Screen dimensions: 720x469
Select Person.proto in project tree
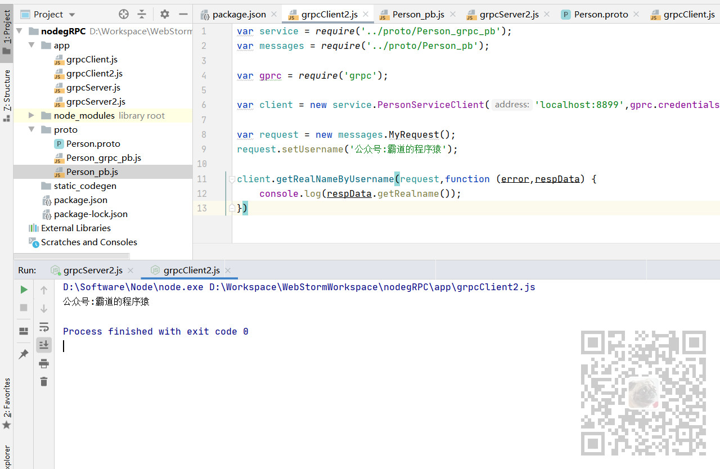(x=93, y=143)
